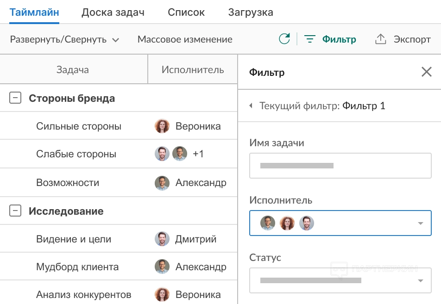Click Массовое изменение button
This screenshot has width=441, height=304.
(x=185, y=39)
